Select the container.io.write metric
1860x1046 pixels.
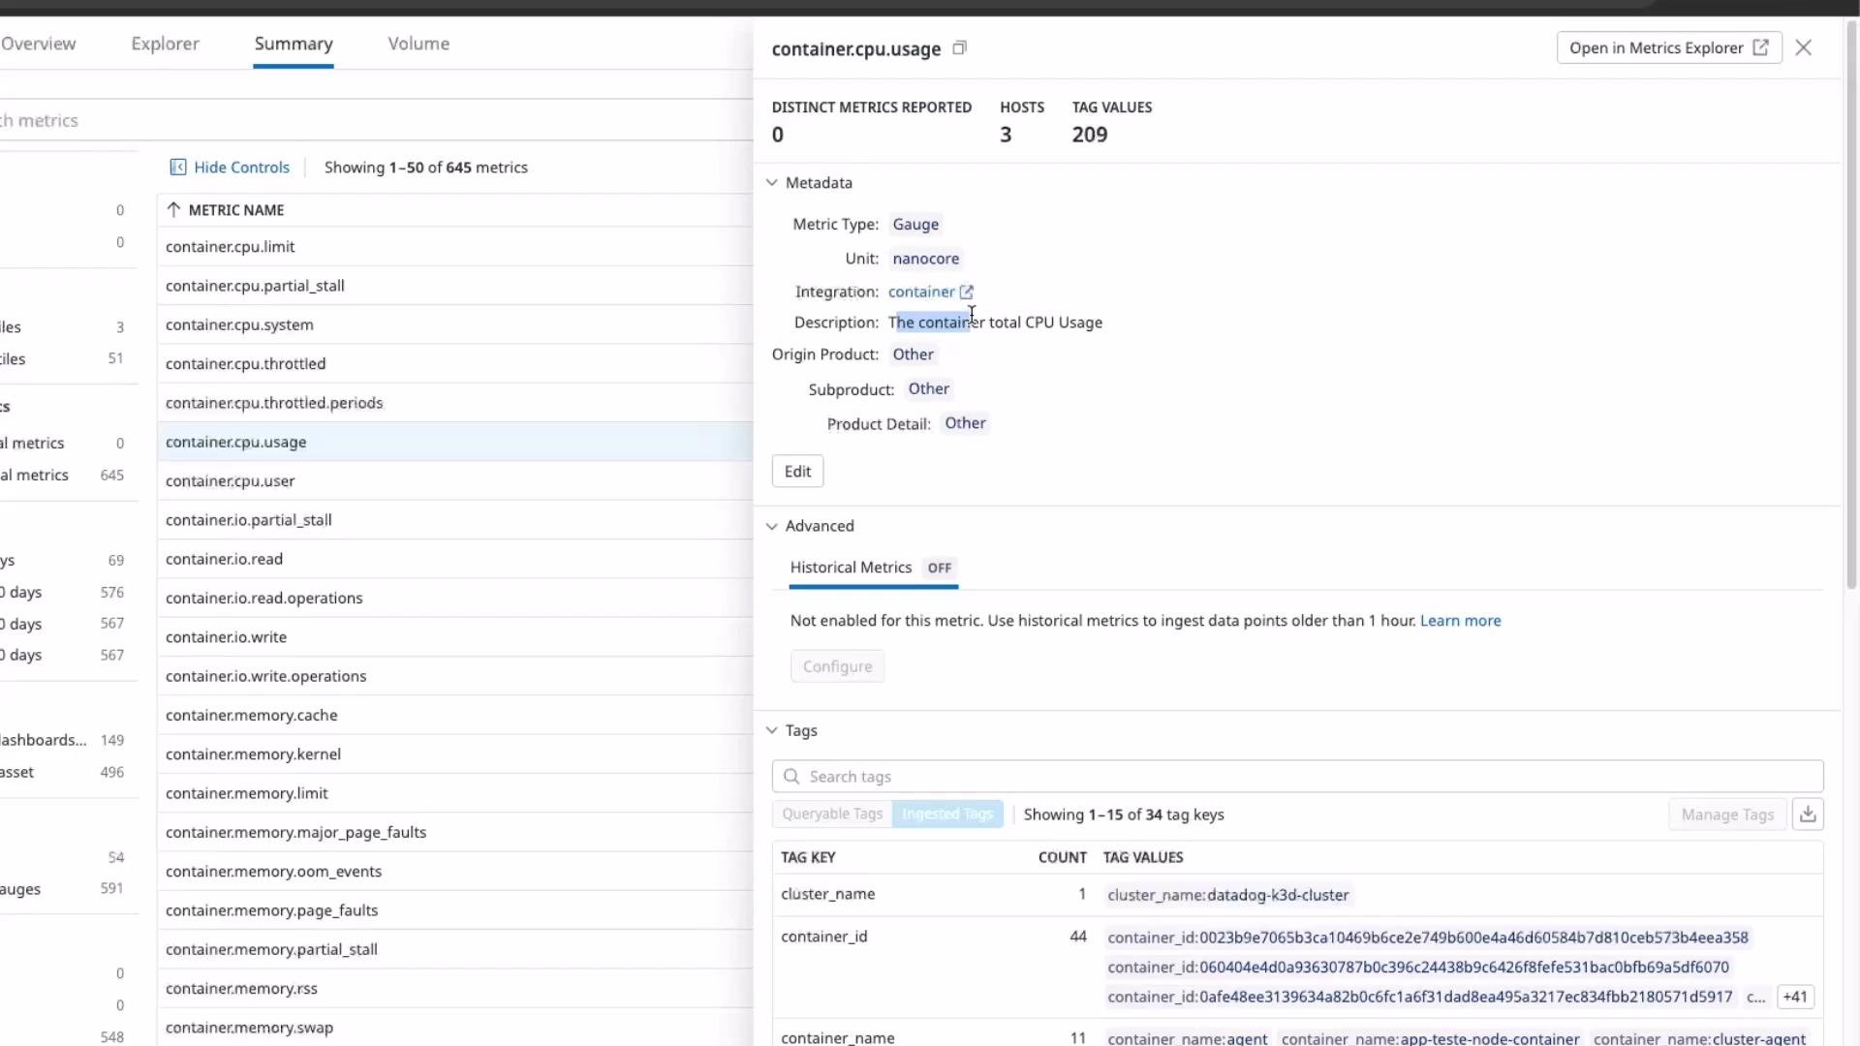point(454,637)
